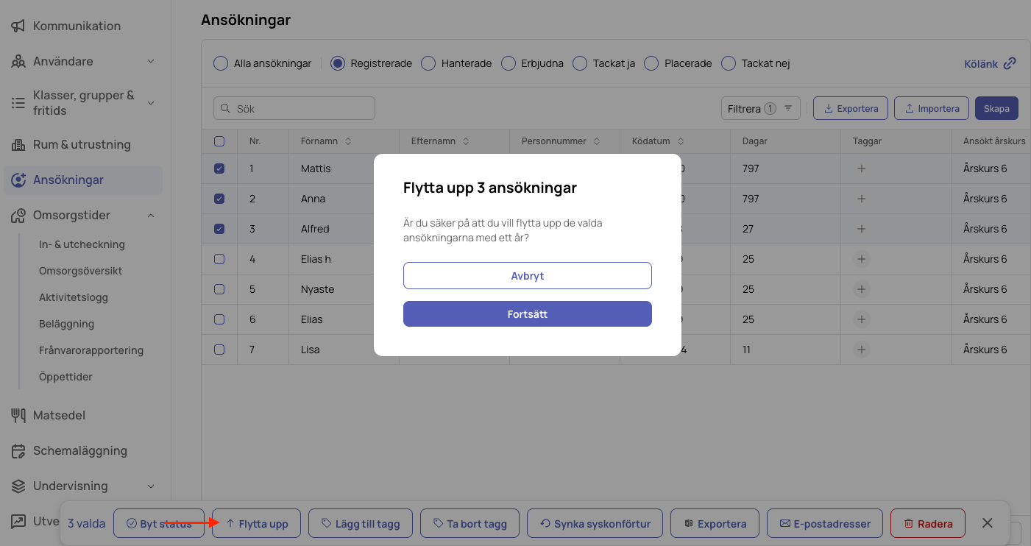Add tag with plus icon in Alfred row

[x=862, y=229]
